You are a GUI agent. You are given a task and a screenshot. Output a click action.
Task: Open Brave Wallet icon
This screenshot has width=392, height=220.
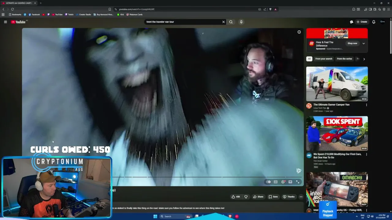pos(375,9)
